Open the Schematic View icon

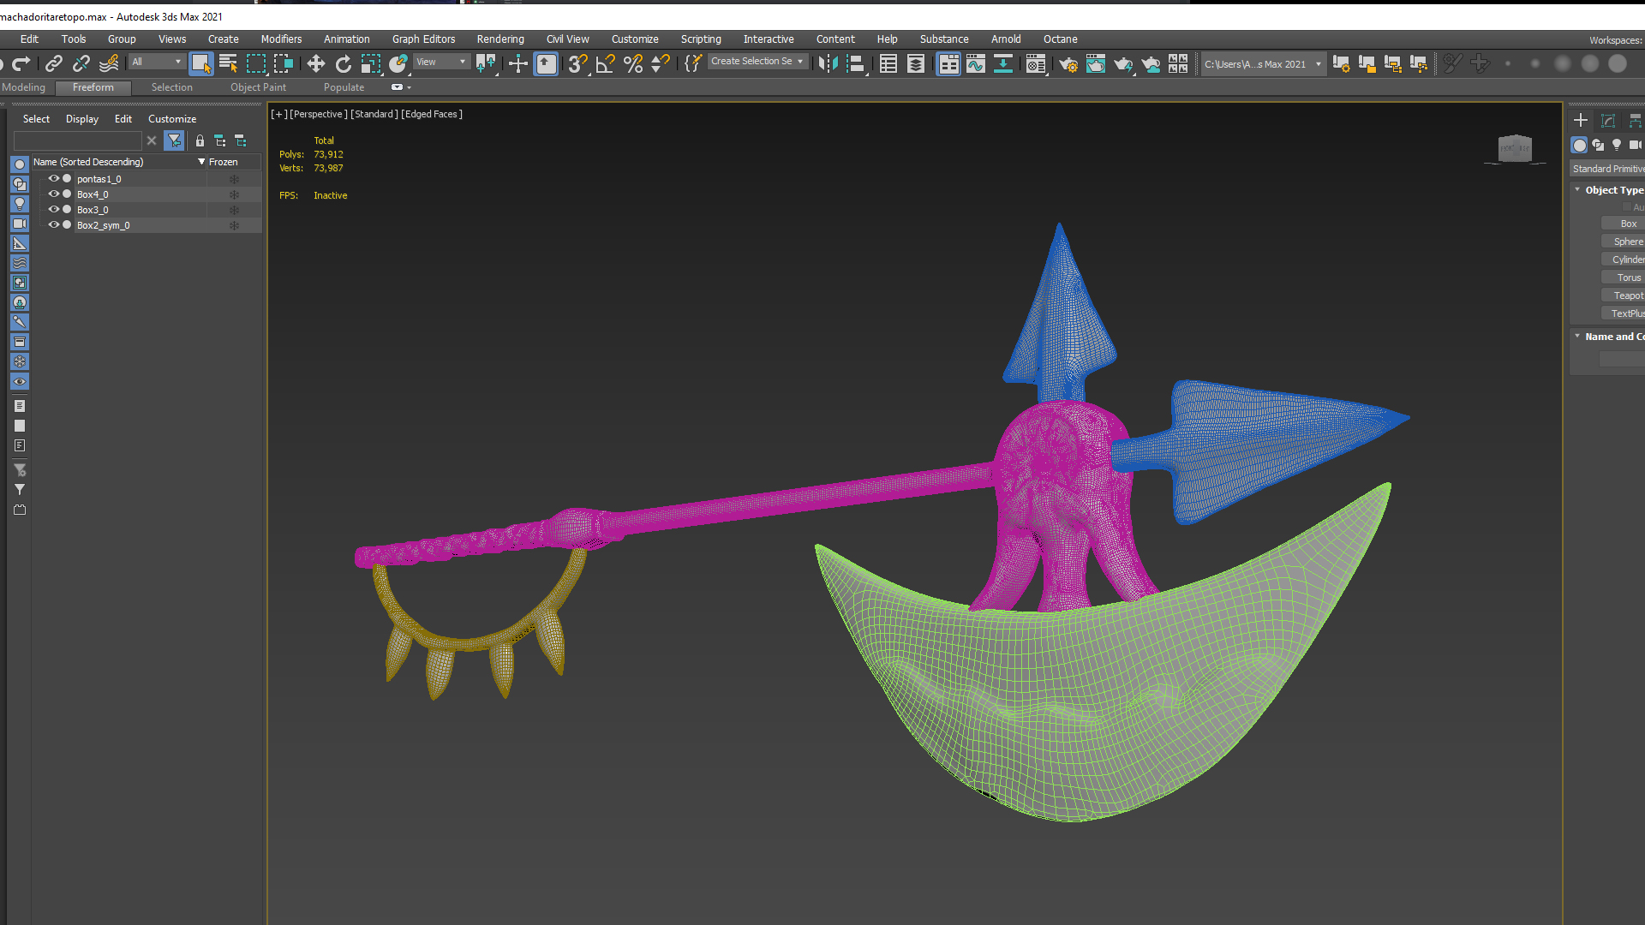coord(1003,63)
